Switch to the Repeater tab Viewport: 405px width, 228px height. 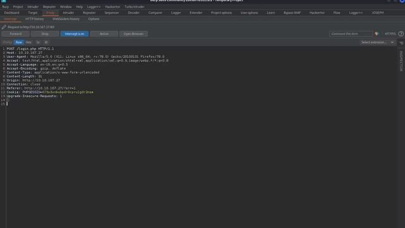point(89,13)
